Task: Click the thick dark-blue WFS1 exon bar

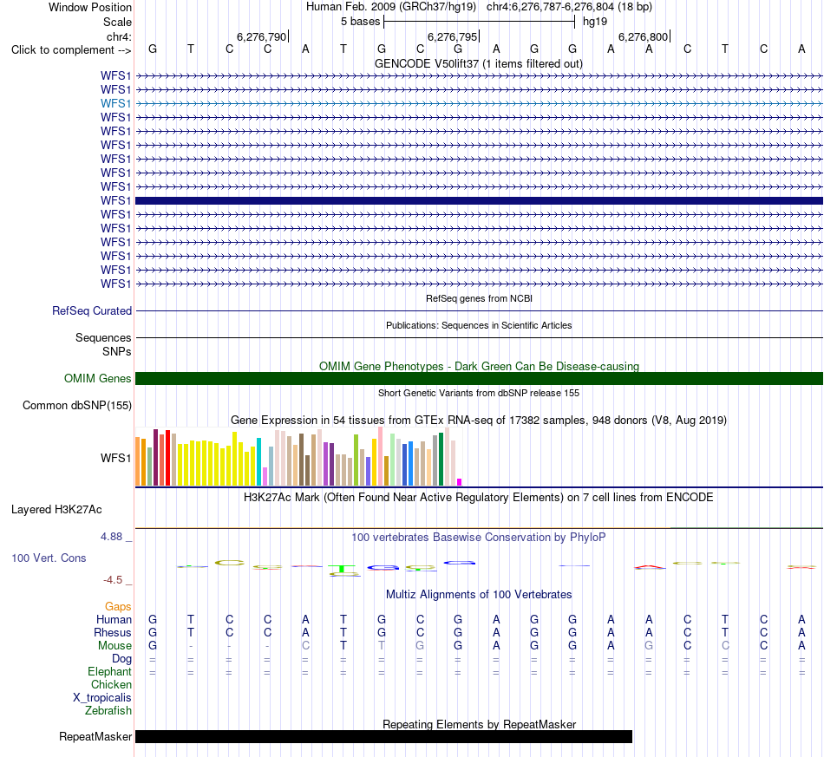Action: [479, 200]
